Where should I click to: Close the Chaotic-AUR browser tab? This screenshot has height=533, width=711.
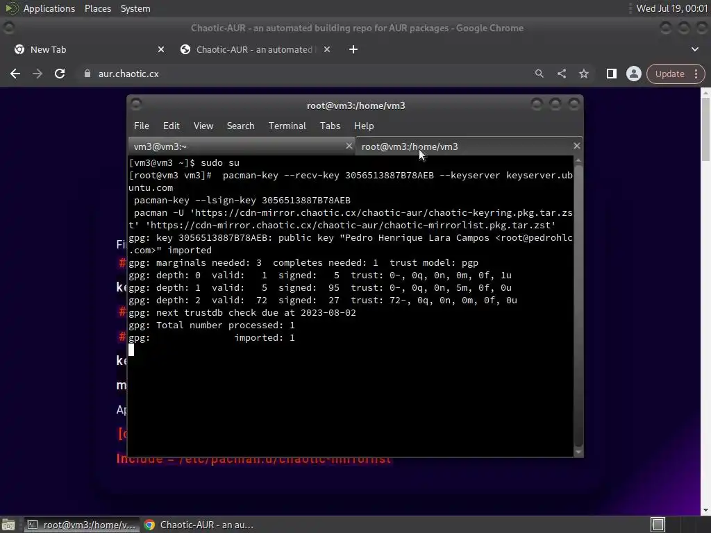tap(327, 49)
